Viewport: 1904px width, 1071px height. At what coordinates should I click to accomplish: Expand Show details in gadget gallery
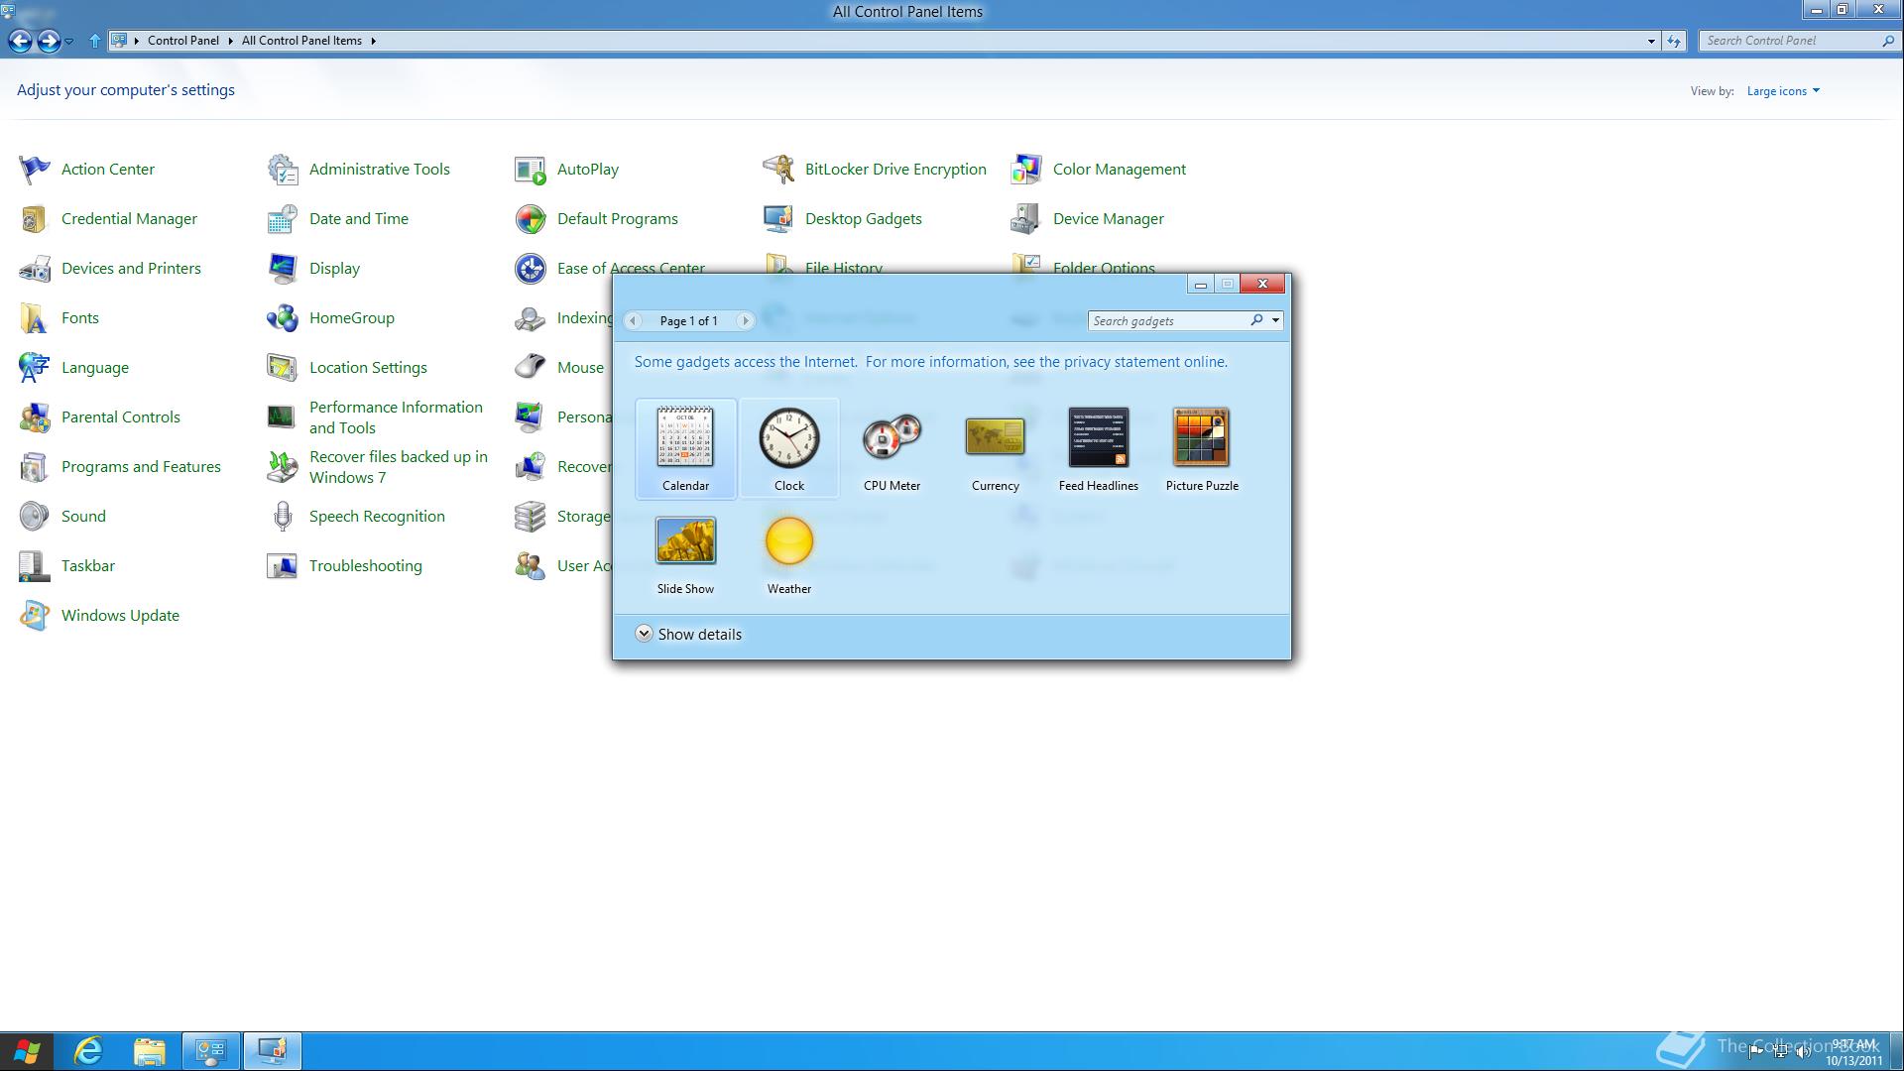click(688, 635)
